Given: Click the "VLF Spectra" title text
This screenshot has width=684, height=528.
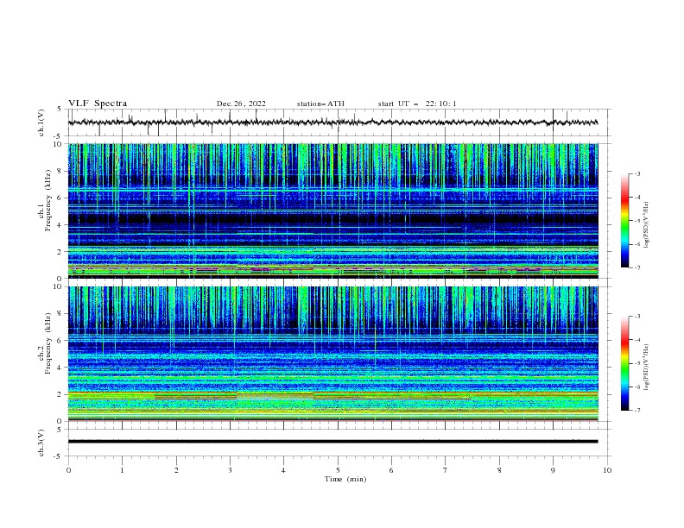Looking at the screenshot, I should coord(98,104).
